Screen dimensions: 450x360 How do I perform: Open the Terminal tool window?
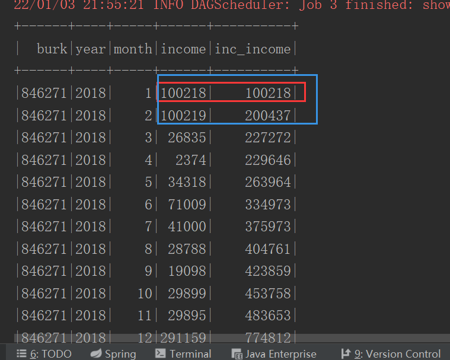(x=183, y=353)
